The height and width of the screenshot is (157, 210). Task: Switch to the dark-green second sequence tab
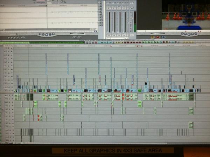click(x=57, y=43)
